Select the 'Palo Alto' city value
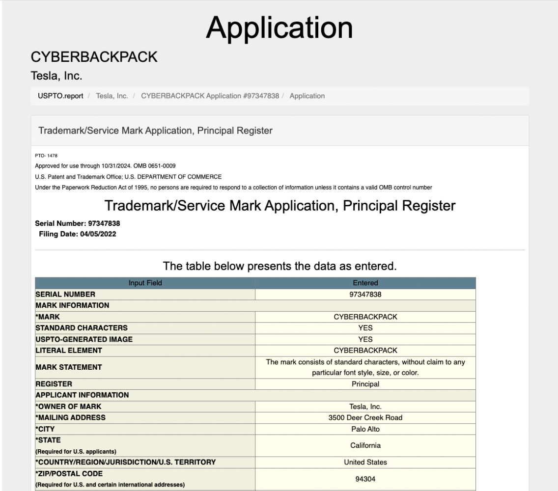 [x=365, y=429]
